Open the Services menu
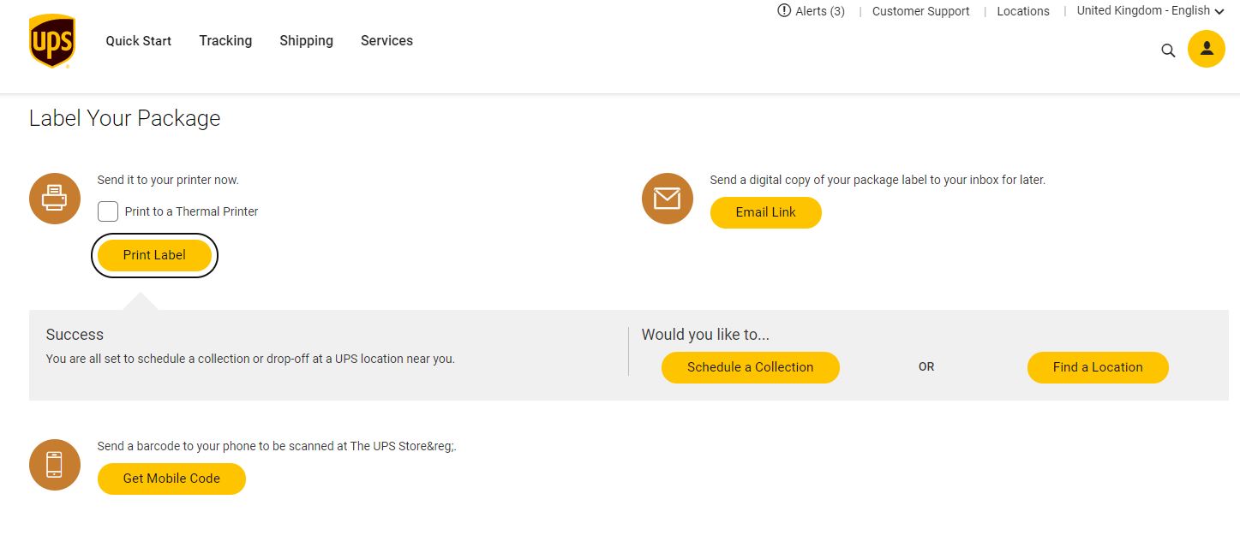Screen dimensions: 1240x559 pyautogui.click(x=386, y=40)
